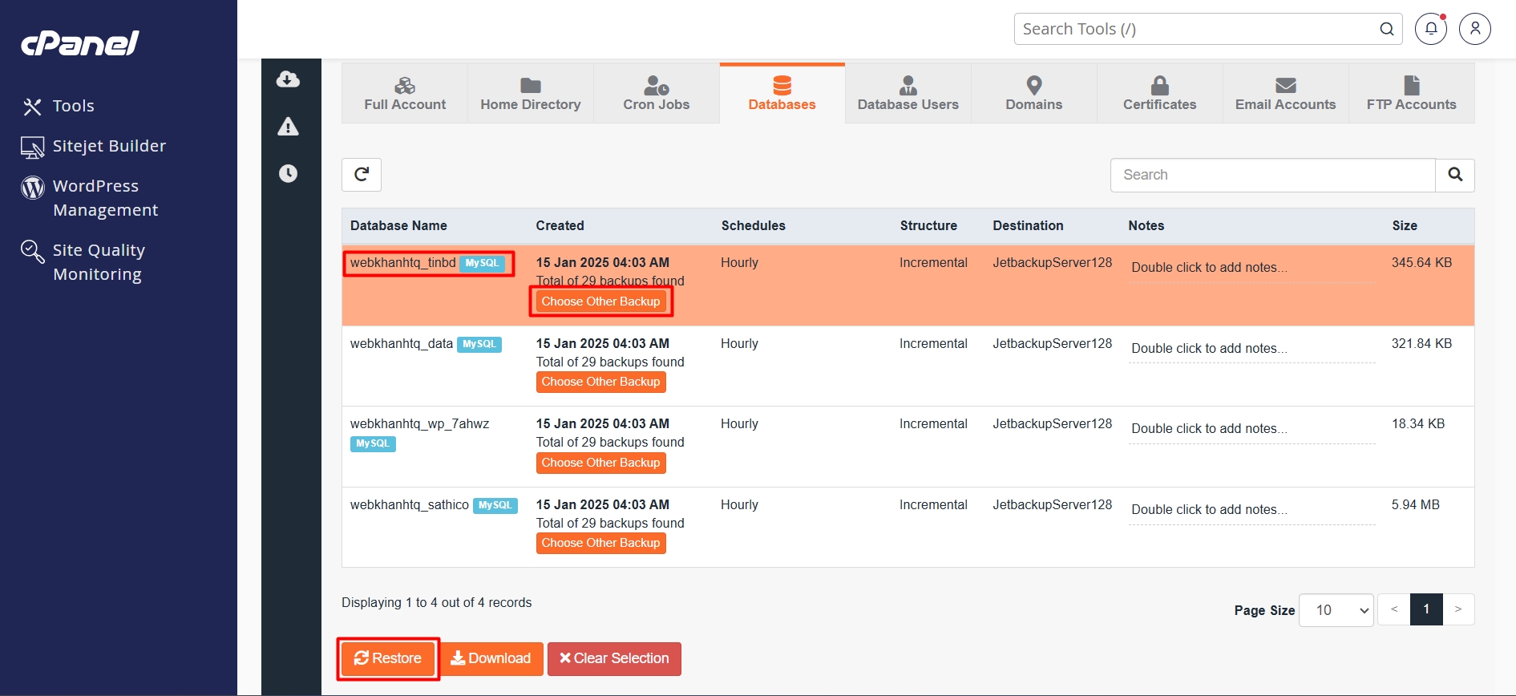
Task: Click the cloud download icon in sidebar
Action: (x=288, y=79)
